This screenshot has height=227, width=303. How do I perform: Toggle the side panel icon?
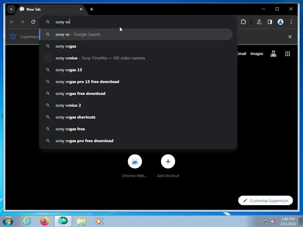(x=270, y=22)
